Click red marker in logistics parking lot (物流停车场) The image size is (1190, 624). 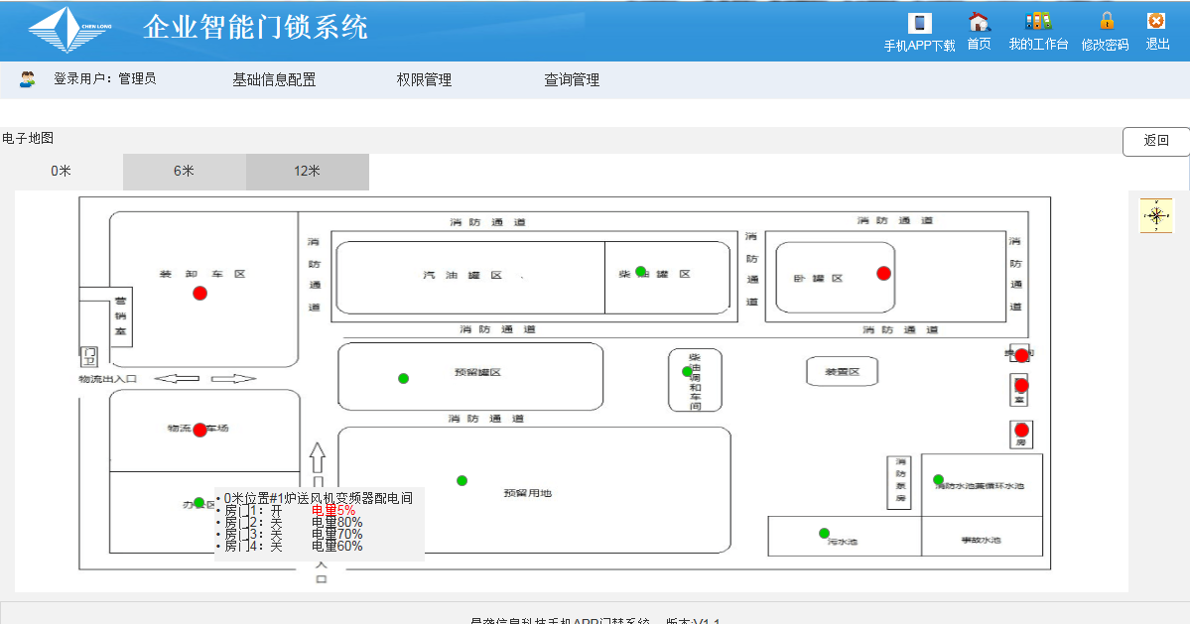199,430
